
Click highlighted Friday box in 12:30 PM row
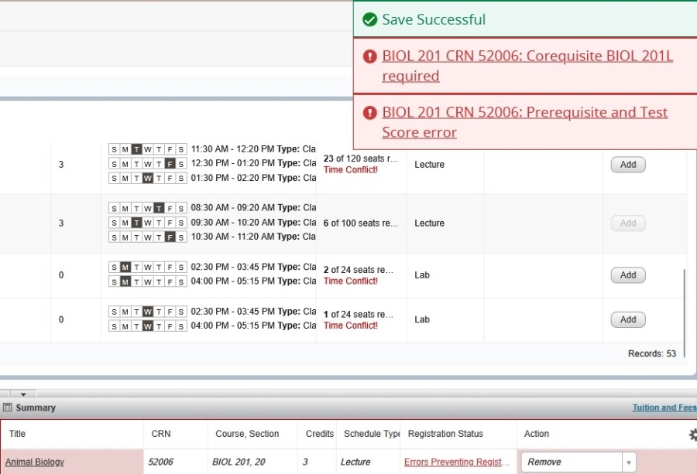pos(169,164)
